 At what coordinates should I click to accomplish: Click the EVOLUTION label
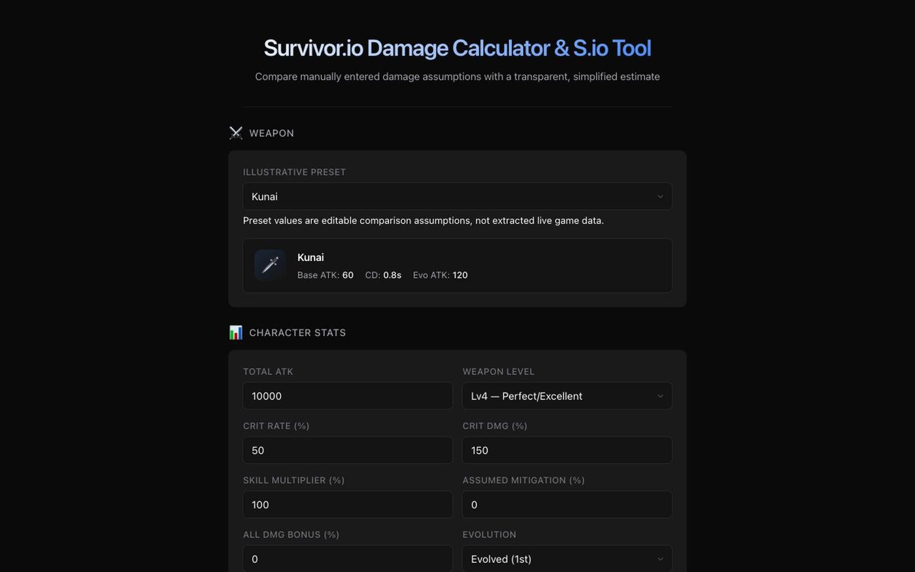click(489, 534)
